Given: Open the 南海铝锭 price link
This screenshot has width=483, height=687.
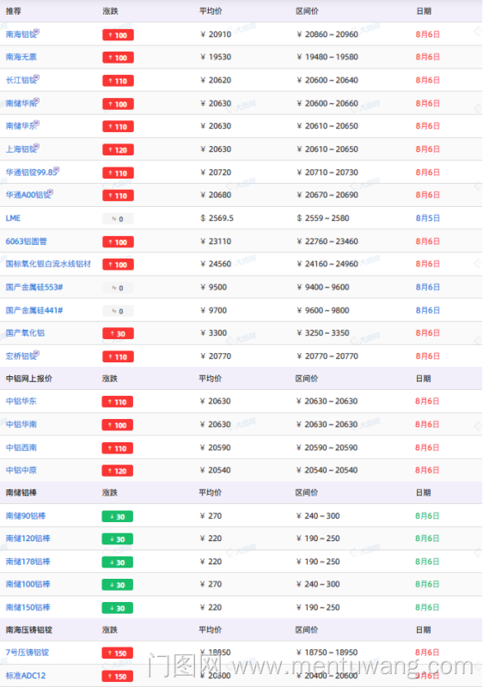Looking at the screenshot, I should pos(21,34).
